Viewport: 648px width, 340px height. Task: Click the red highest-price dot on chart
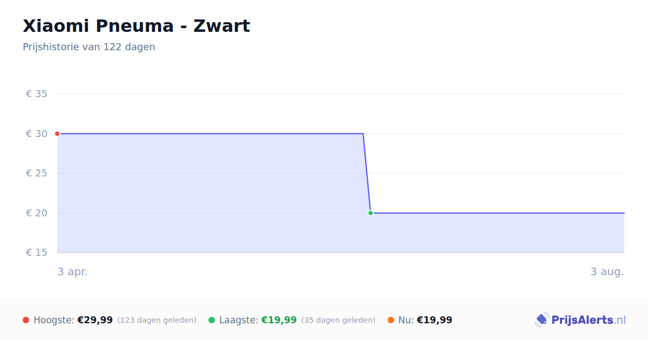(57, 134)
